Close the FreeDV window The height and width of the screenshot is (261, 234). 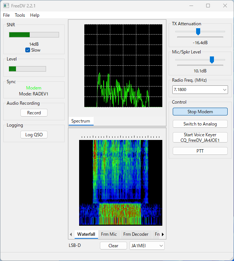[x=225, y=6]
